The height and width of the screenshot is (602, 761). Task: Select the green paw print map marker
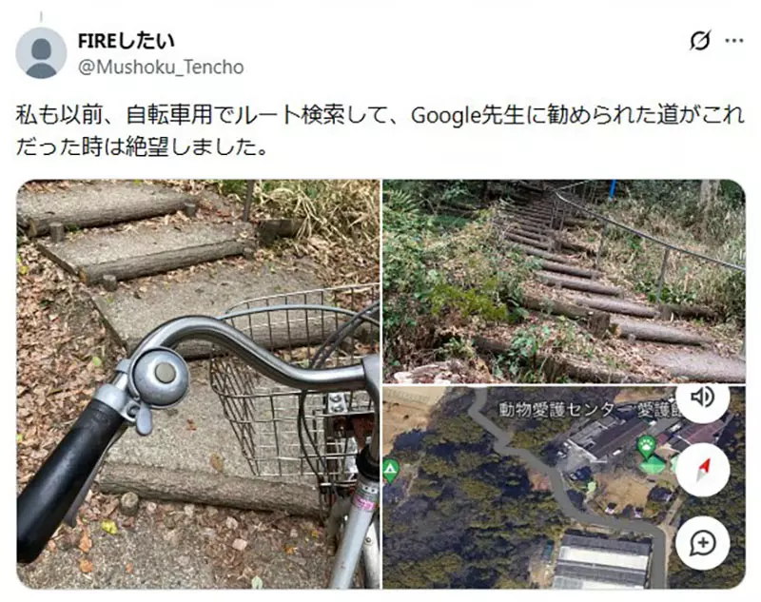[x=647, y=446]
